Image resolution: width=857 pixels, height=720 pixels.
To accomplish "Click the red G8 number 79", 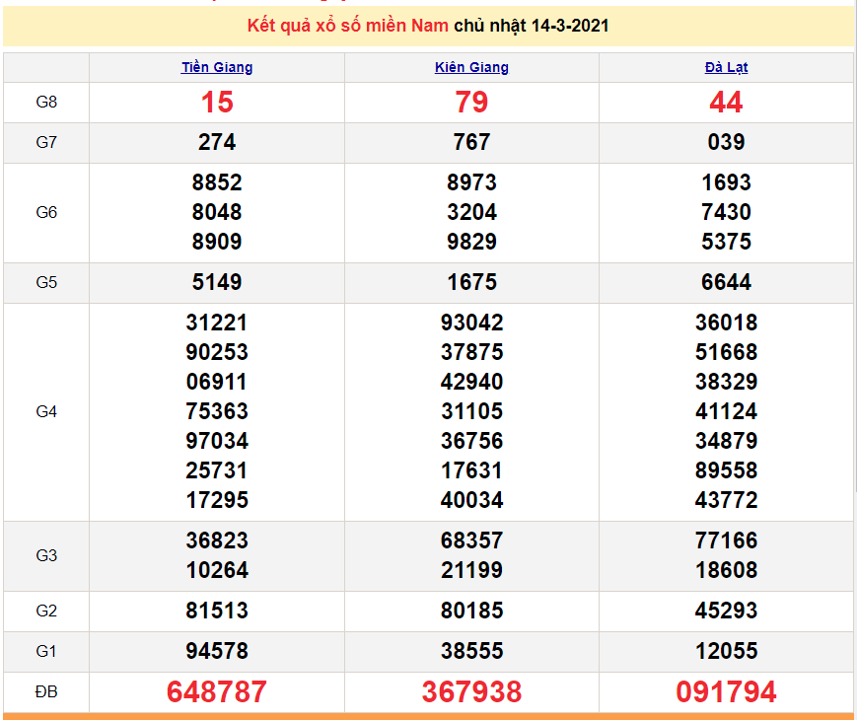I will [471, 102].
